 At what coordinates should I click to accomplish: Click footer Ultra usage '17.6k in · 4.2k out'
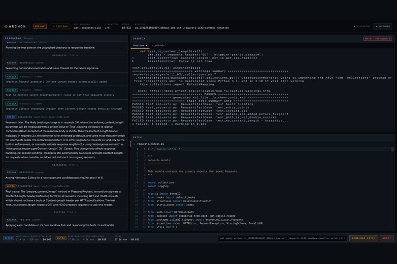click(x=87, y=239)
